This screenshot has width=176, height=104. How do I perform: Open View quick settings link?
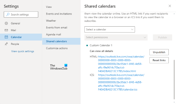click(23, 51)
